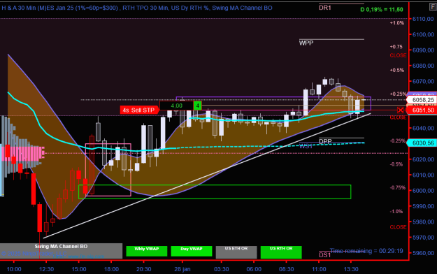Click the +1.0% level label
The height and width of the screenshot is (274, 437).
coord(397,23)
